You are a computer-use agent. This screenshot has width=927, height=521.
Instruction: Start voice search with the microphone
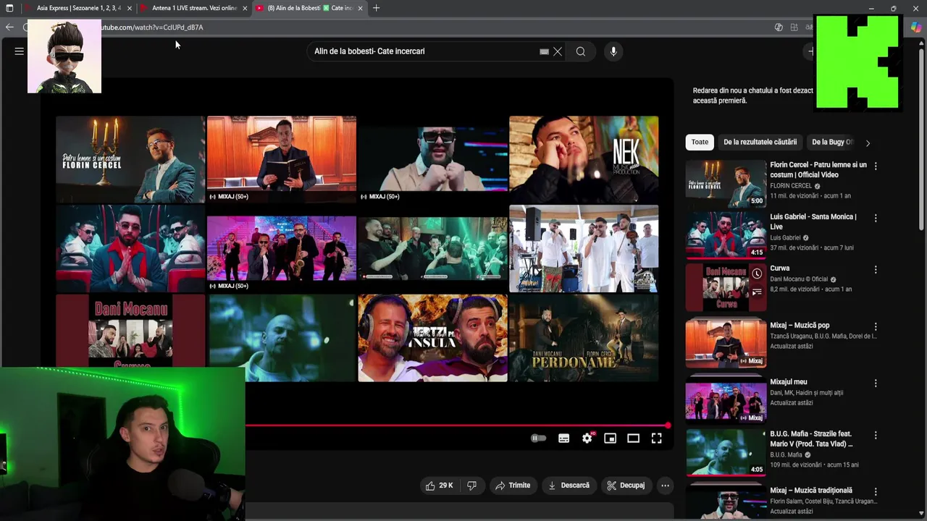(x=613, y=51)
